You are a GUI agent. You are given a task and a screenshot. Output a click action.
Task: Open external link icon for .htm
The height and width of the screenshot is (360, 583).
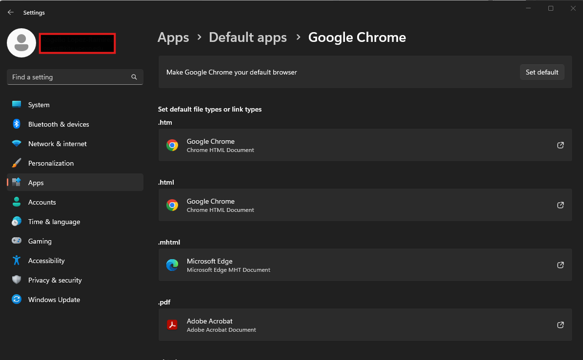point(561,145)
